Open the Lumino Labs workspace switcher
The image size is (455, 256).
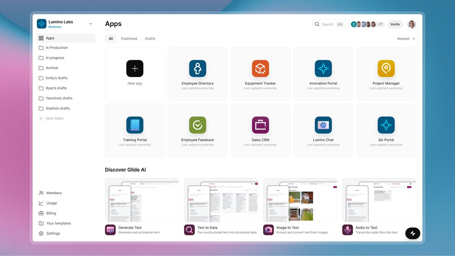pyautogui.click(x=65, y=24)
